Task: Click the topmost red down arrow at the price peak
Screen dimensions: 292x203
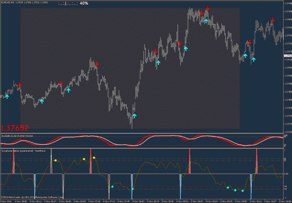Action: coord(207,8)
